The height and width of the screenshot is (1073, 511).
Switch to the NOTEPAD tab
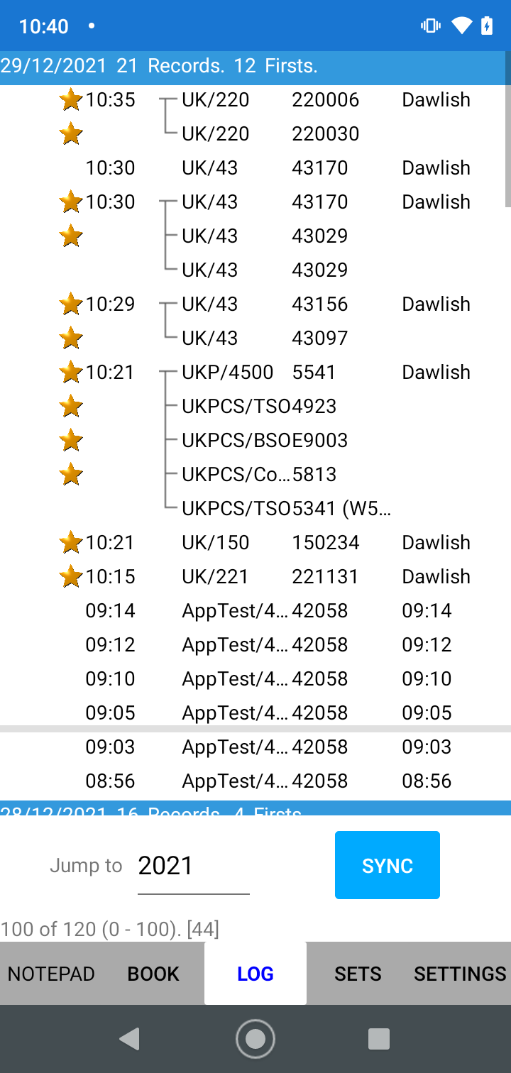click(x=51, y=974)
